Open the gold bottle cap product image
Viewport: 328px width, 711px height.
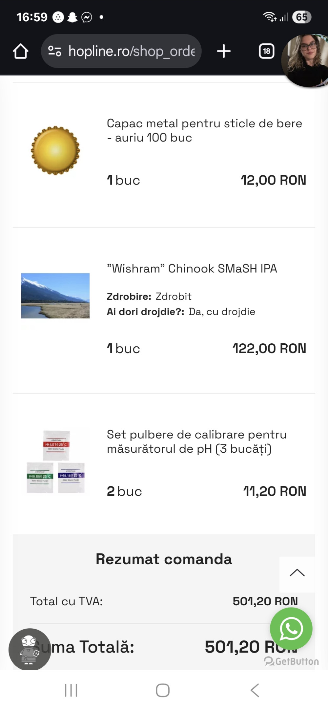coord(55,150)
